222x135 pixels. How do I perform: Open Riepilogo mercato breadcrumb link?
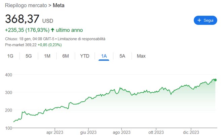(26, 5)
